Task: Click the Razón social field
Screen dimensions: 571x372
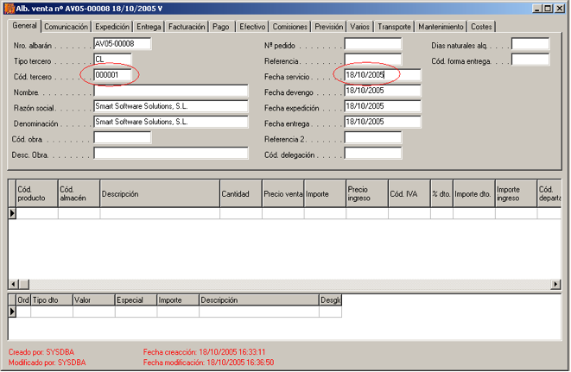Action: pos(170,106)
